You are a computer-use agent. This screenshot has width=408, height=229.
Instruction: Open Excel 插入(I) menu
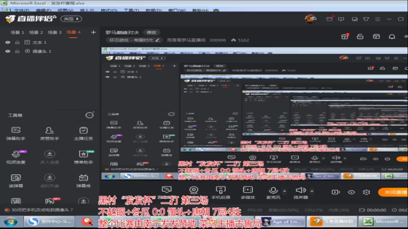(x=87, y=10)
